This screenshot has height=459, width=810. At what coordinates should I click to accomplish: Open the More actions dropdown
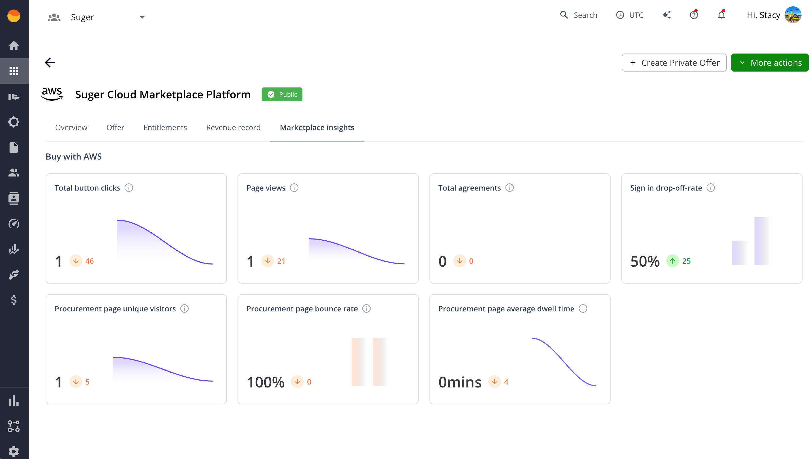click(770, 63)
